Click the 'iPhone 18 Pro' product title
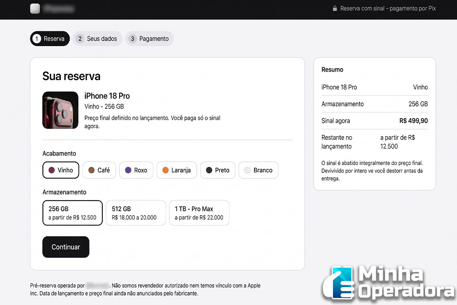Viewport: 457px width, 305px height. click(107, 96)
